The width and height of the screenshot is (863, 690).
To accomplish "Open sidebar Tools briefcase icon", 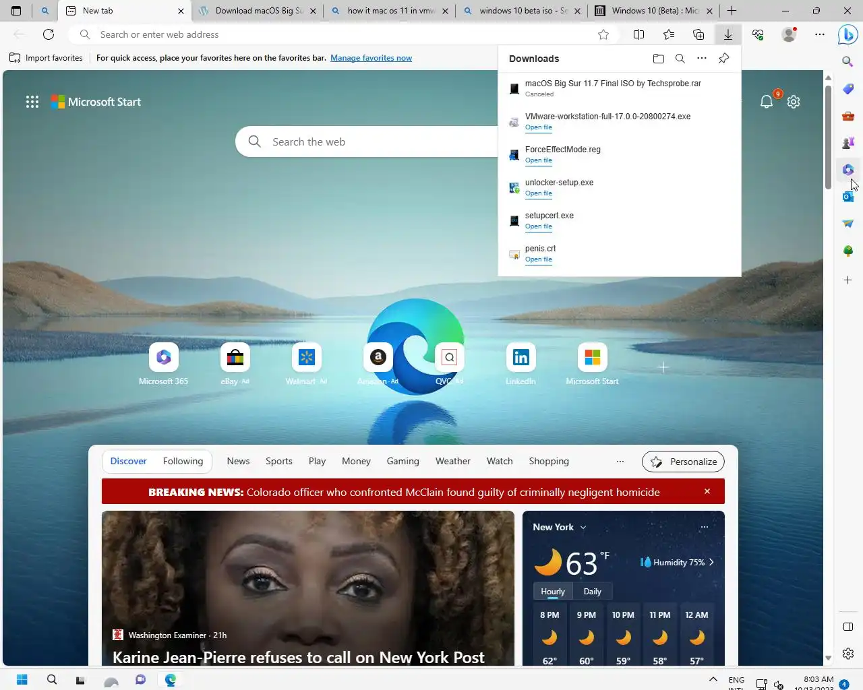I will 848,116.
